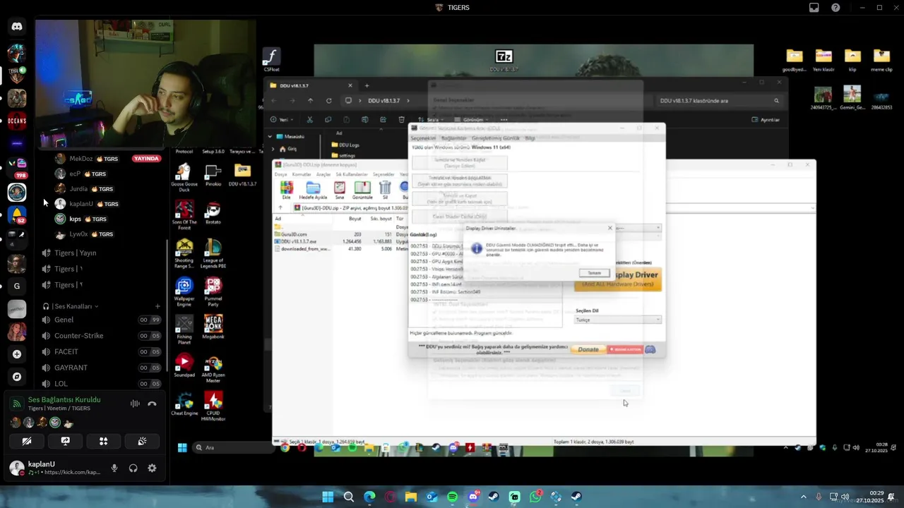The width and height of the screenshot is (904, 508).
Task: Toggle Discord headphone deafen
Action: click(x=133, y=468)
